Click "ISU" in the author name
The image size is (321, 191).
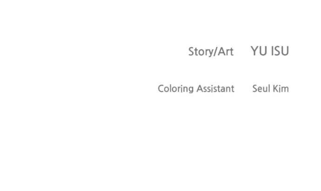click(280, 51)
